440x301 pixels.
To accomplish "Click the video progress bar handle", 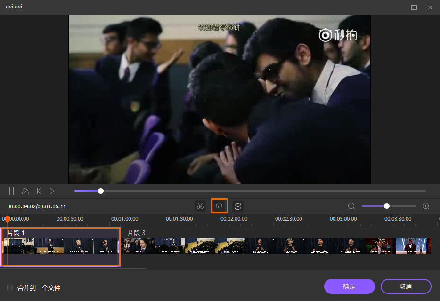I will tap(101, 191).
